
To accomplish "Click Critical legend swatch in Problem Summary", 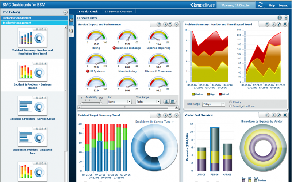I will point(220,94).
